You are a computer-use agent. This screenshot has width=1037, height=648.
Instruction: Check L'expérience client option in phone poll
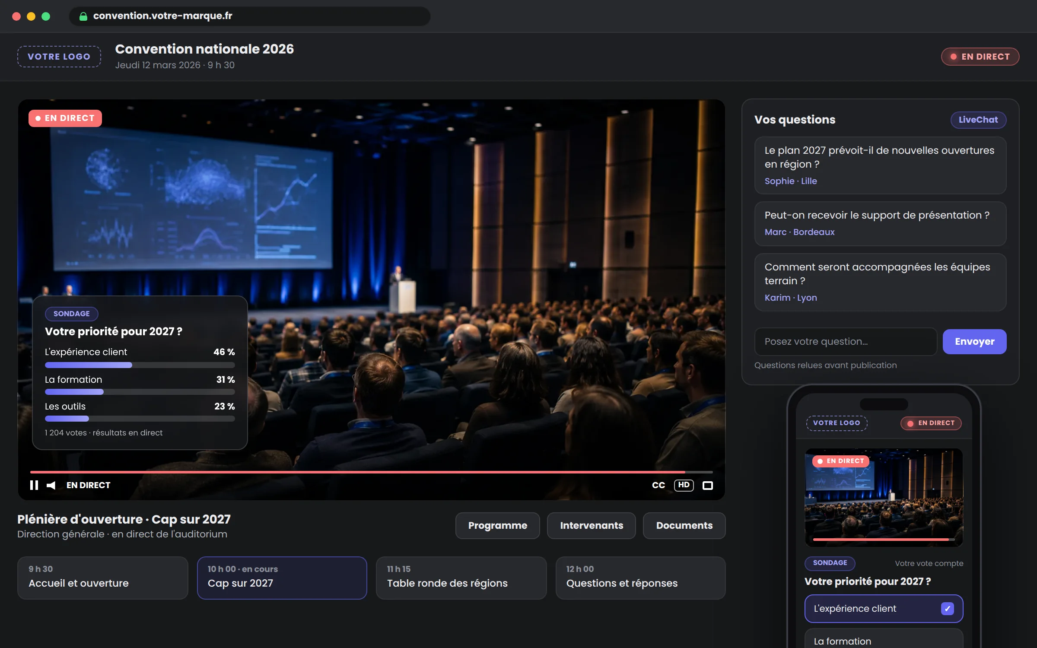click(x=884, y=608)
